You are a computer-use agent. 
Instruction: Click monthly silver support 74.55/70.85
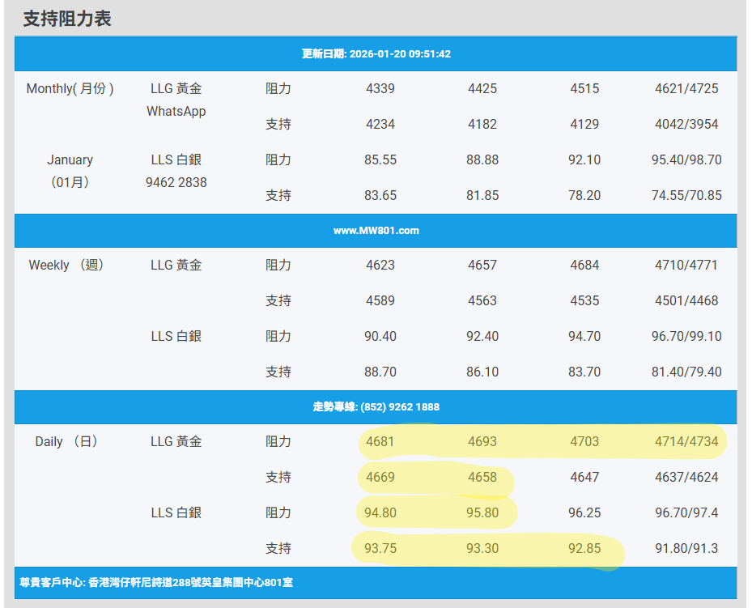coord(686,195)
